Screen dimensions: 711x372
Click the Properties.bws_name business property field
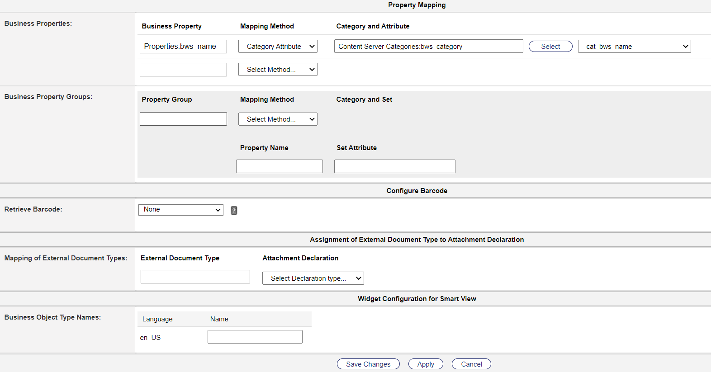tap(183, 47)
